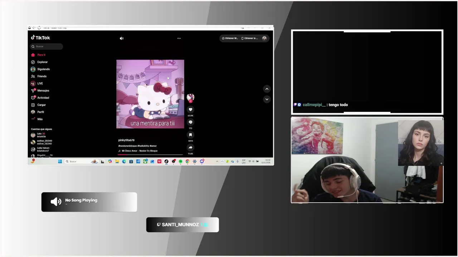458x257 pixels.
Task: Open Google Chrome from the taskbar
Action: 187,161
